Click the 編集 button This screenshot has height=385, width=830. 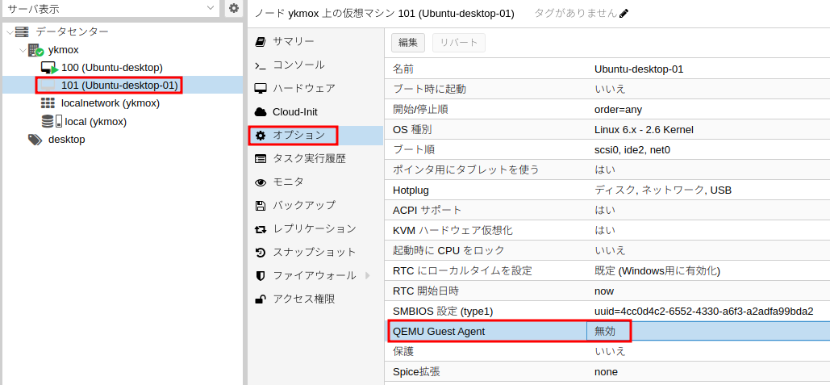click(x=408, y=43)
